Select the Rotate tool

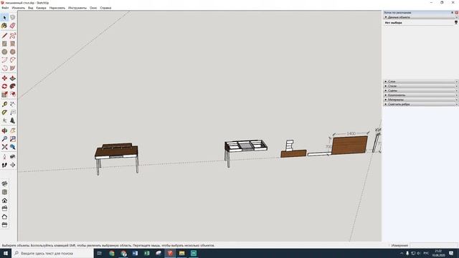coord(4,86)
